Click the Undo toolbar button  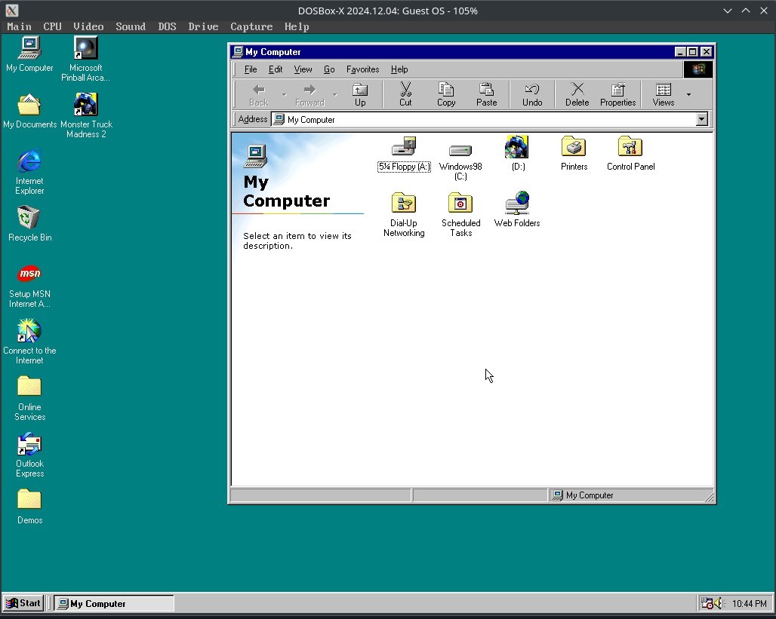pyautogui.click(x=532, y=94)
